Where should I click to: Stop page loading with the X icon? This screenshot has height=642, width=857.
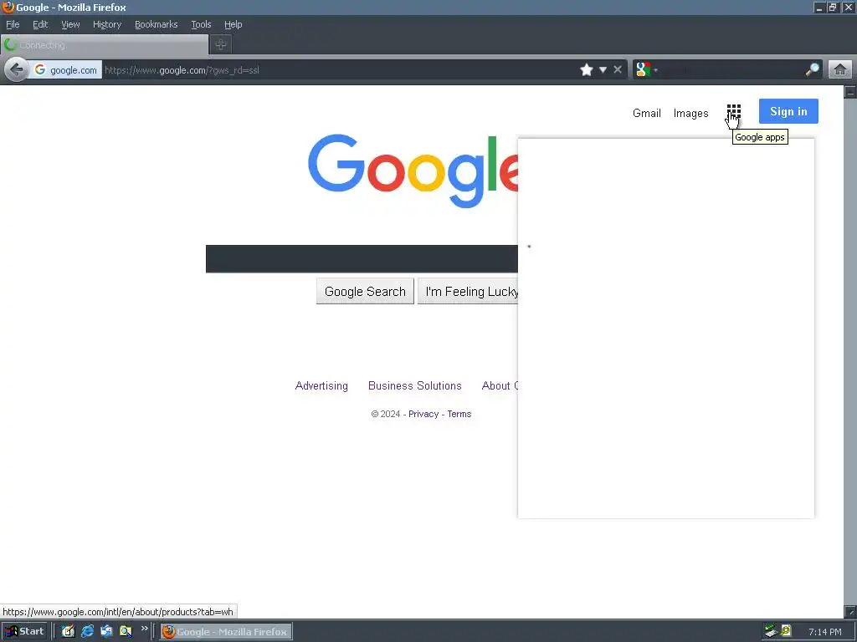pos(618,70)
